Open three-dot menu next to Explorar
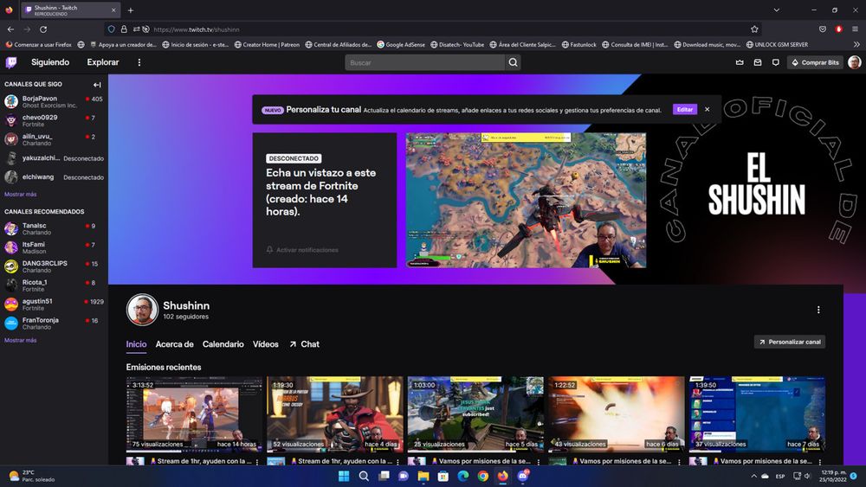The image size is (866, 487). click(x=139, y=62)
